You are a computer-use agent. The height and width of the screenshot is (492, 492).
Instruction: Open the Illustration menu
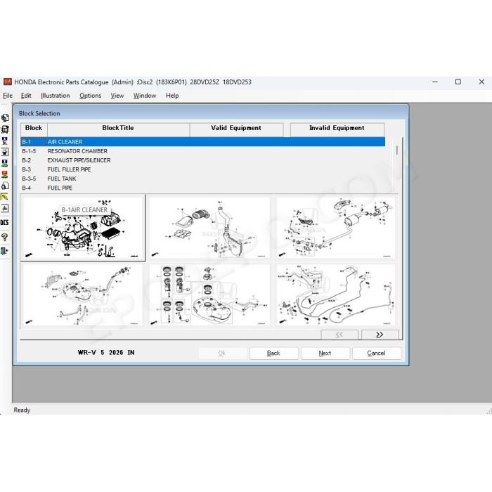[x=56, y=96]
